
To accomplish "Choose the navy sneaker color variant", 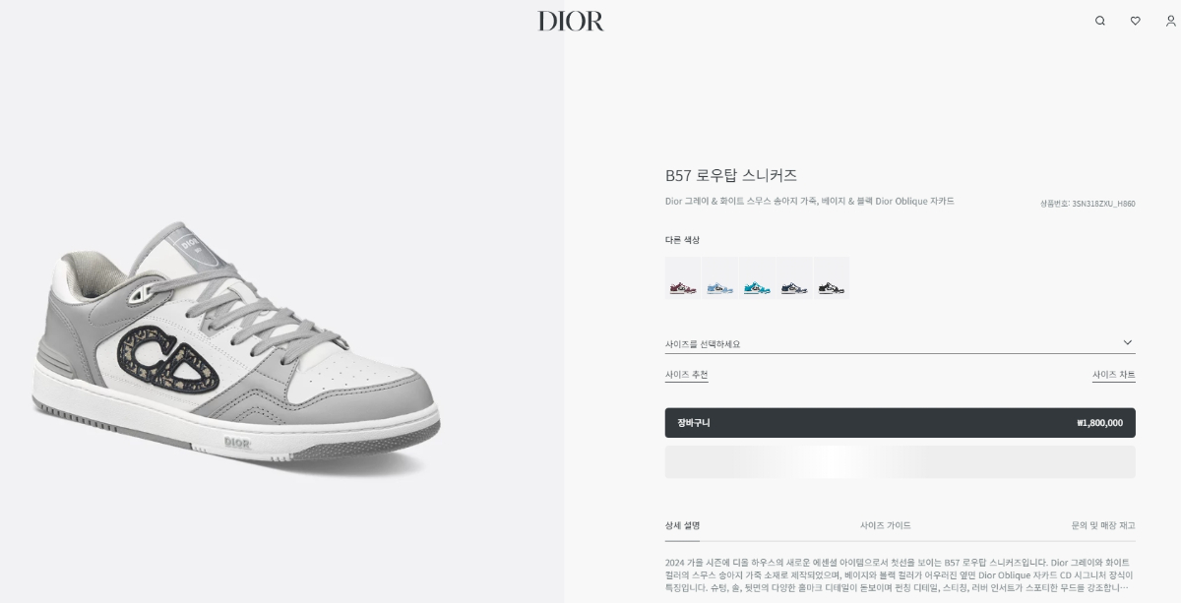I will point(794,277).
